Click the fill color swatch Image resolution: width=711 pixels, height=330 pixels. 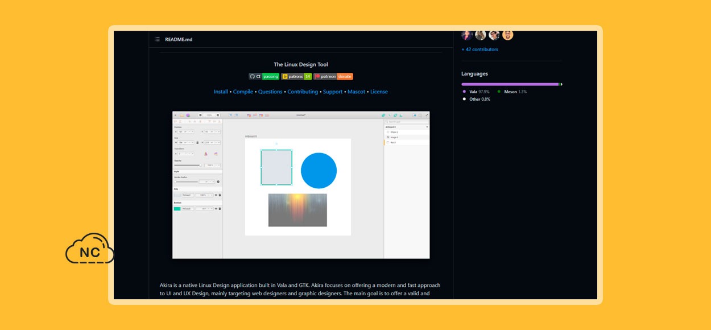point(177,195)
